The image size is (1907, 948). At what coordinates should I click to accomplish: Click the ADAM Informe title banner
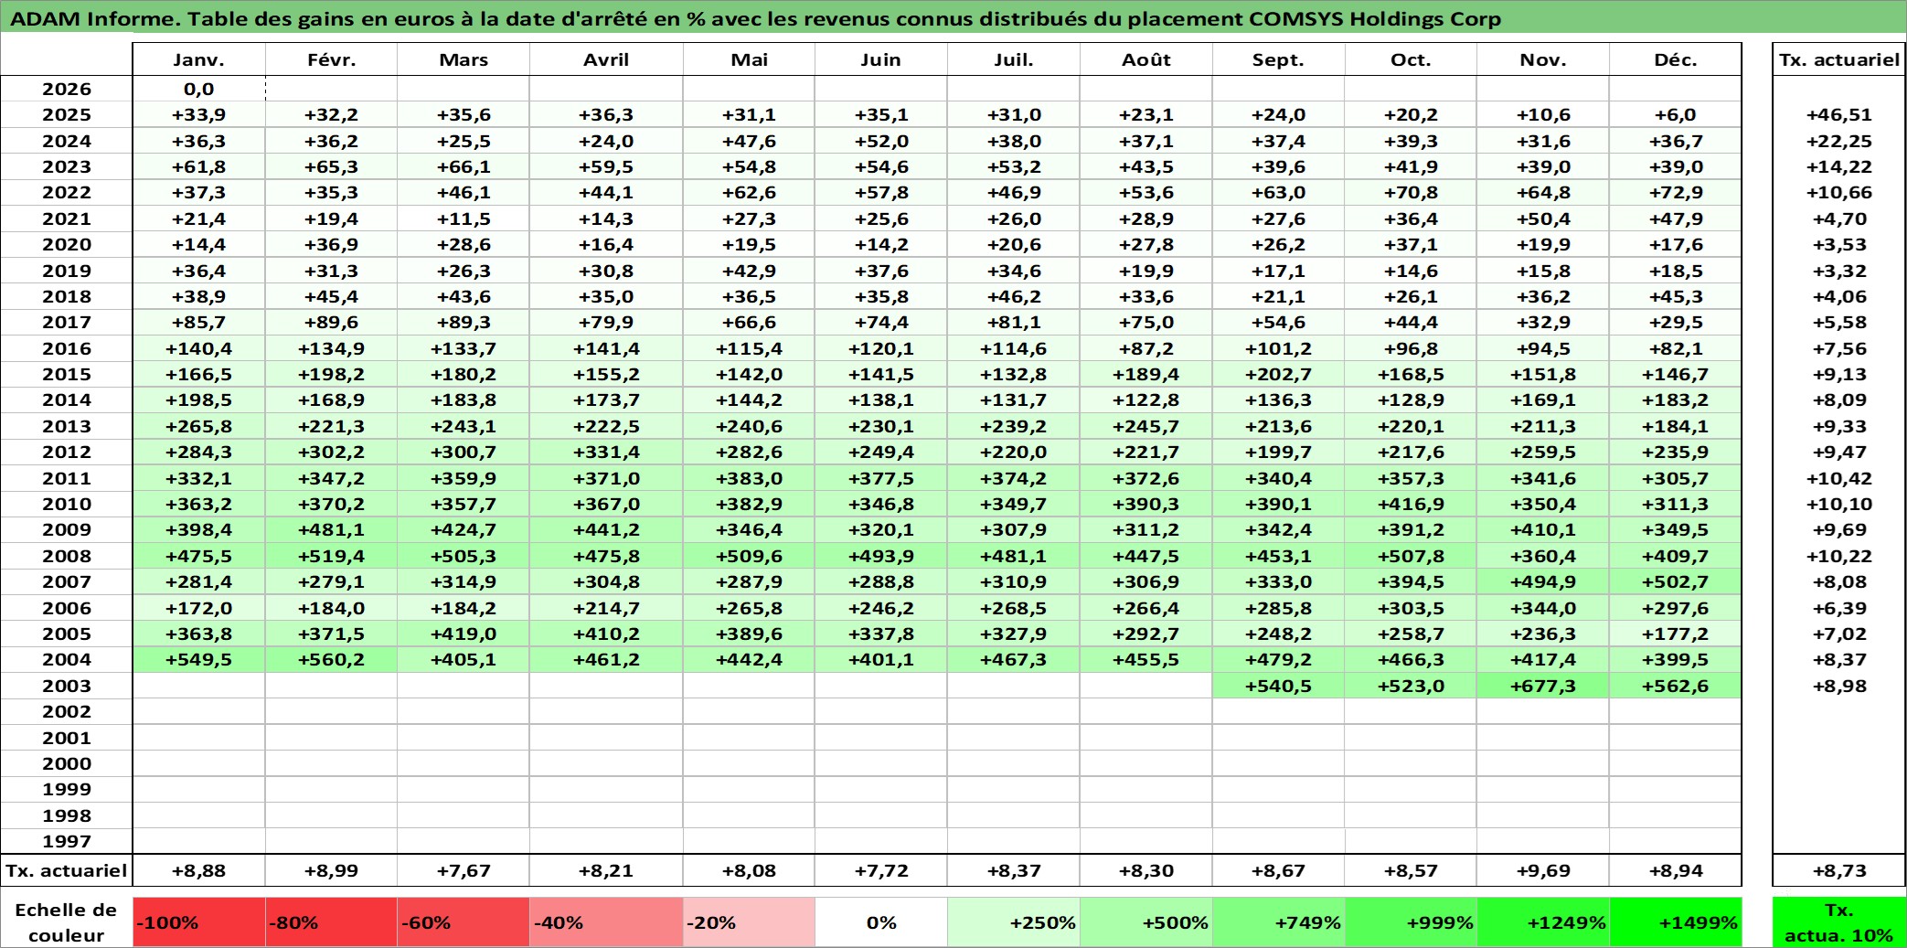click(x=953, y=18)
